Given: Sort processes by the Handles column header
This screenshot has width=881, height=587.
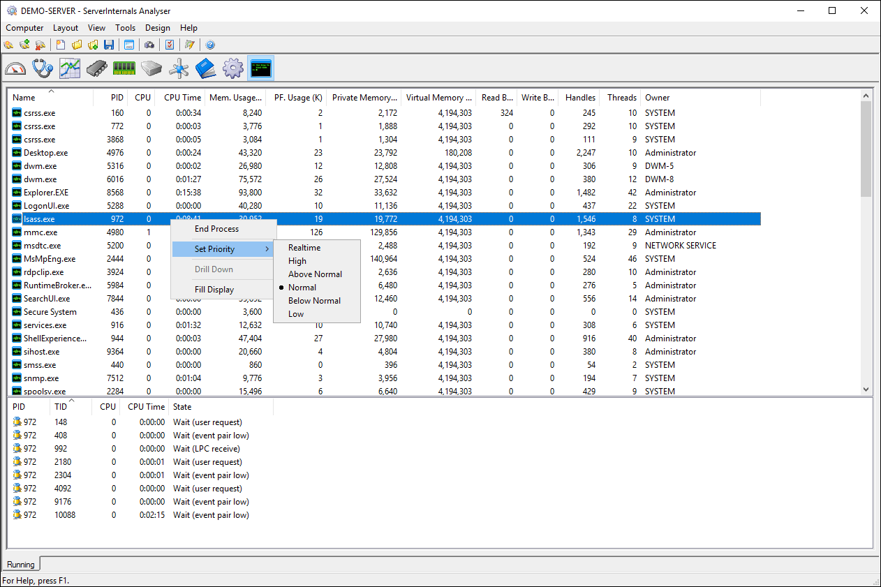Looking at the screenshot, I should pyautogui.click(x=579, y=98).
